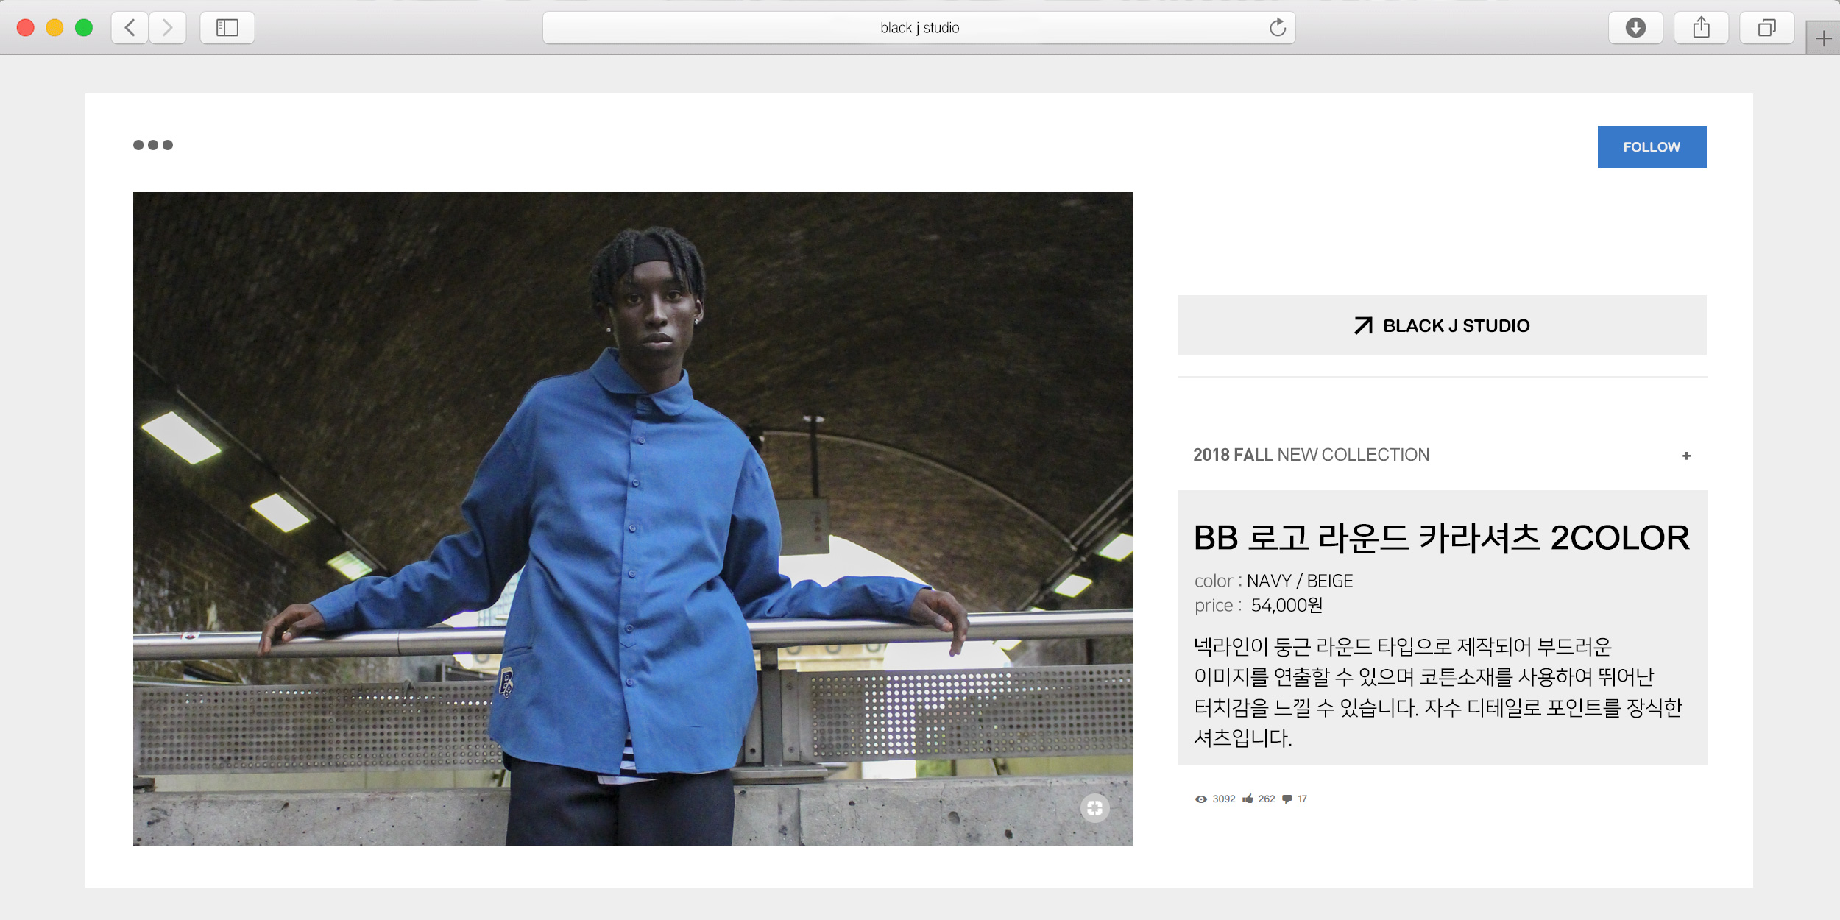The image size is (1840, 920).
Task: Open the model photo in blue shirt
Action: [633, 519]
